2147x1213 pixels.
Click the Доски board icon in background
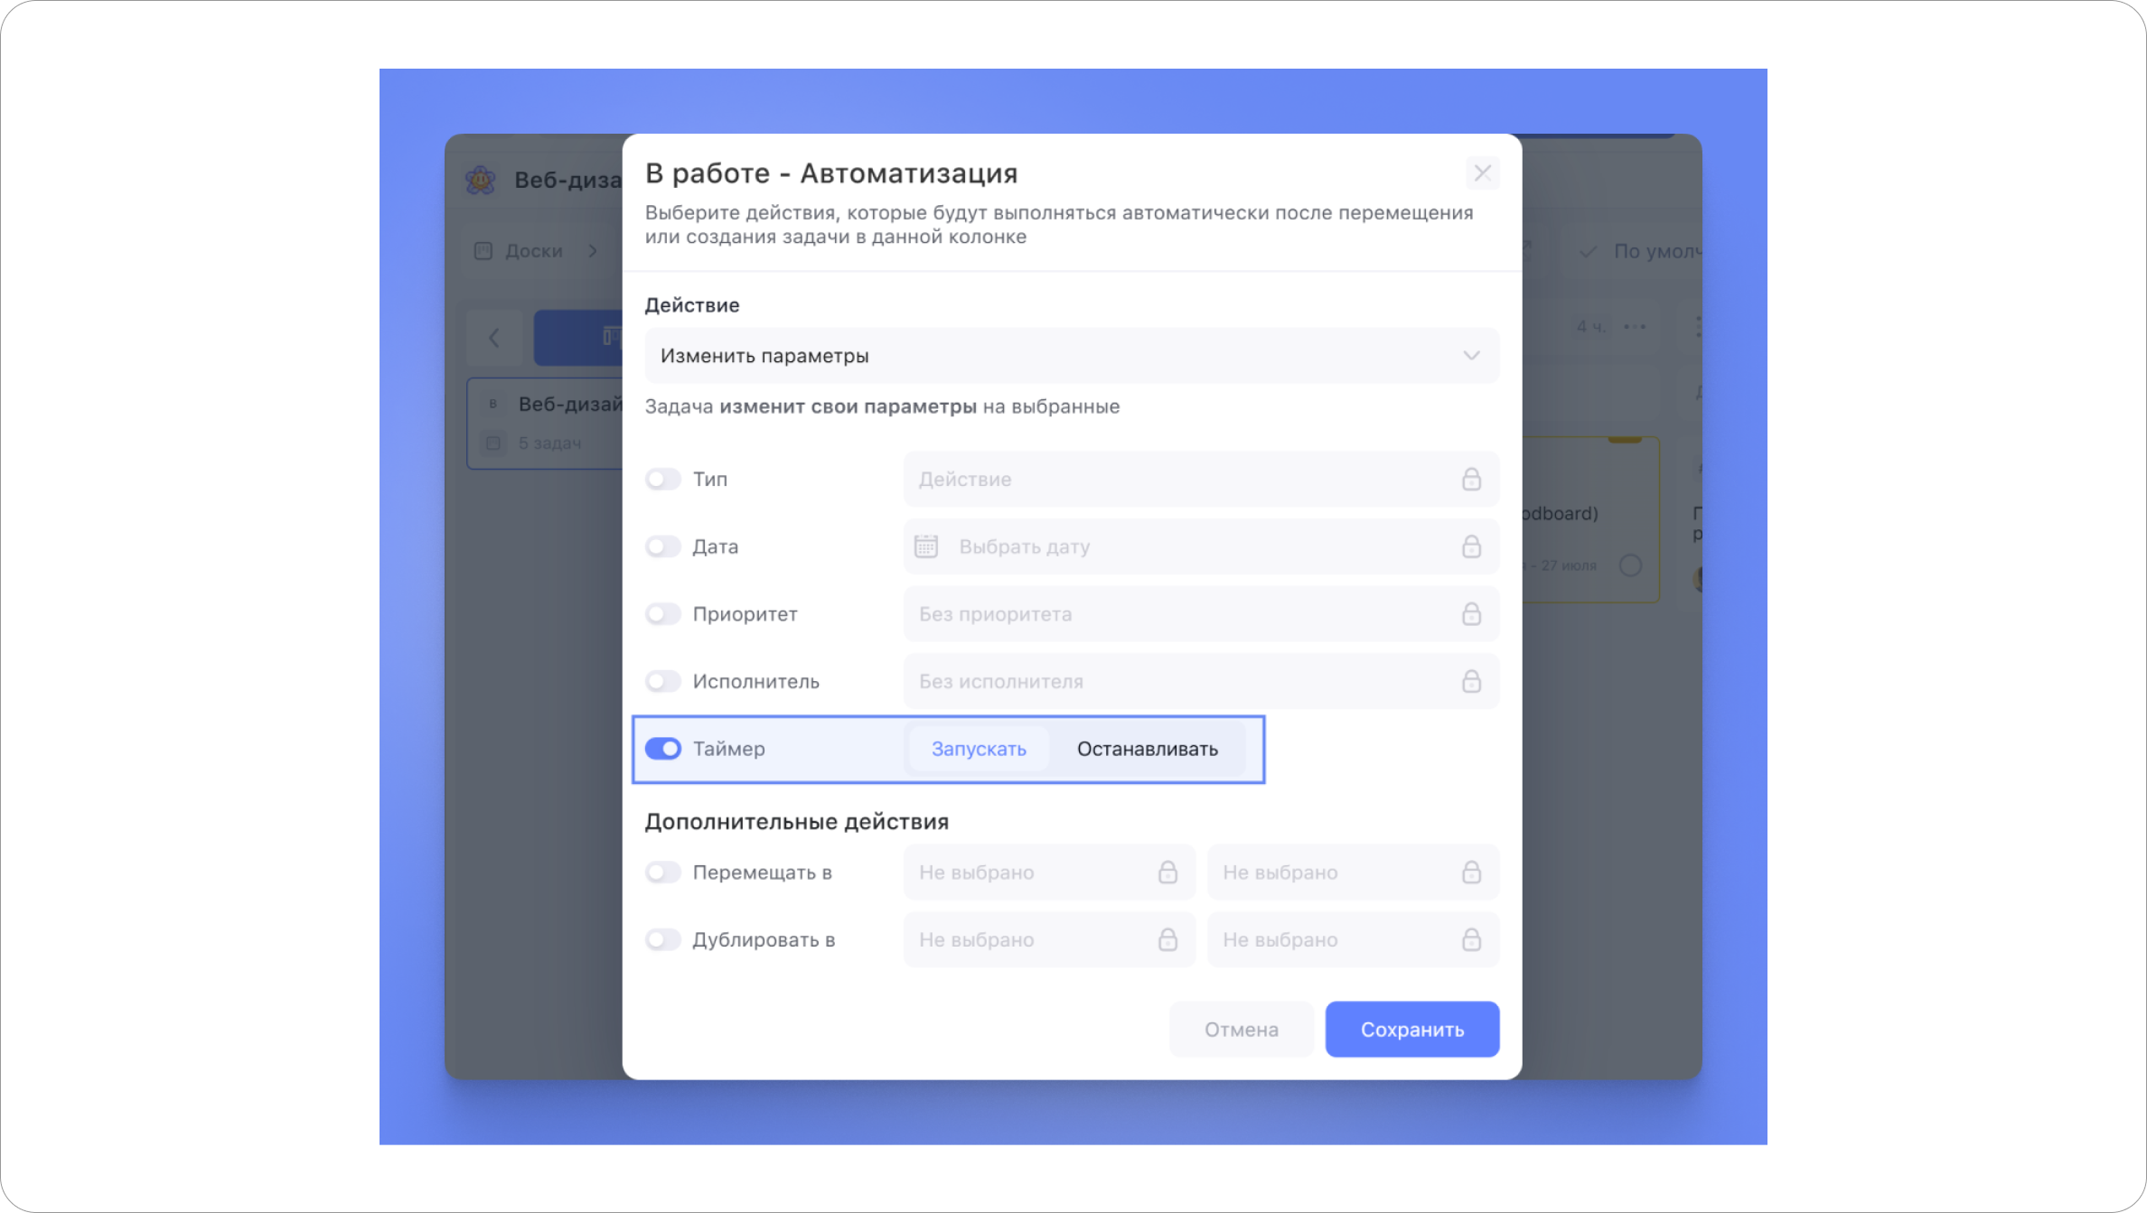(483, 251)
